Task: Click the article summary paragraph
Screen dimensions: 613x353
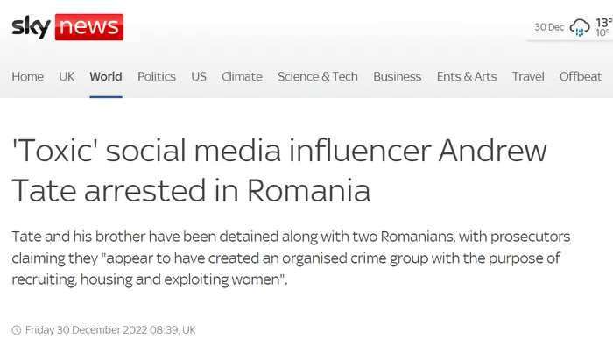Action: point(291,258)
